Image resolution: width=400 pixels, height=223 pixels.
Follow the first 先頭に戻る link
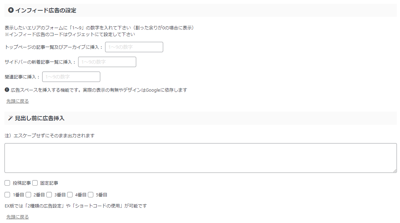(x=18, y=101)
